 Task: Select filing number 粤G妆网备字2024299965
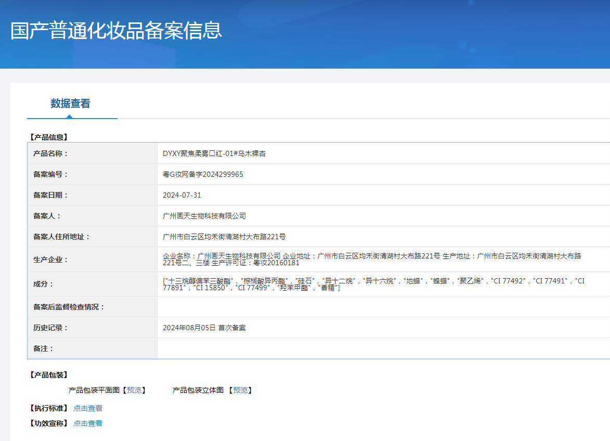coord(203,174)
